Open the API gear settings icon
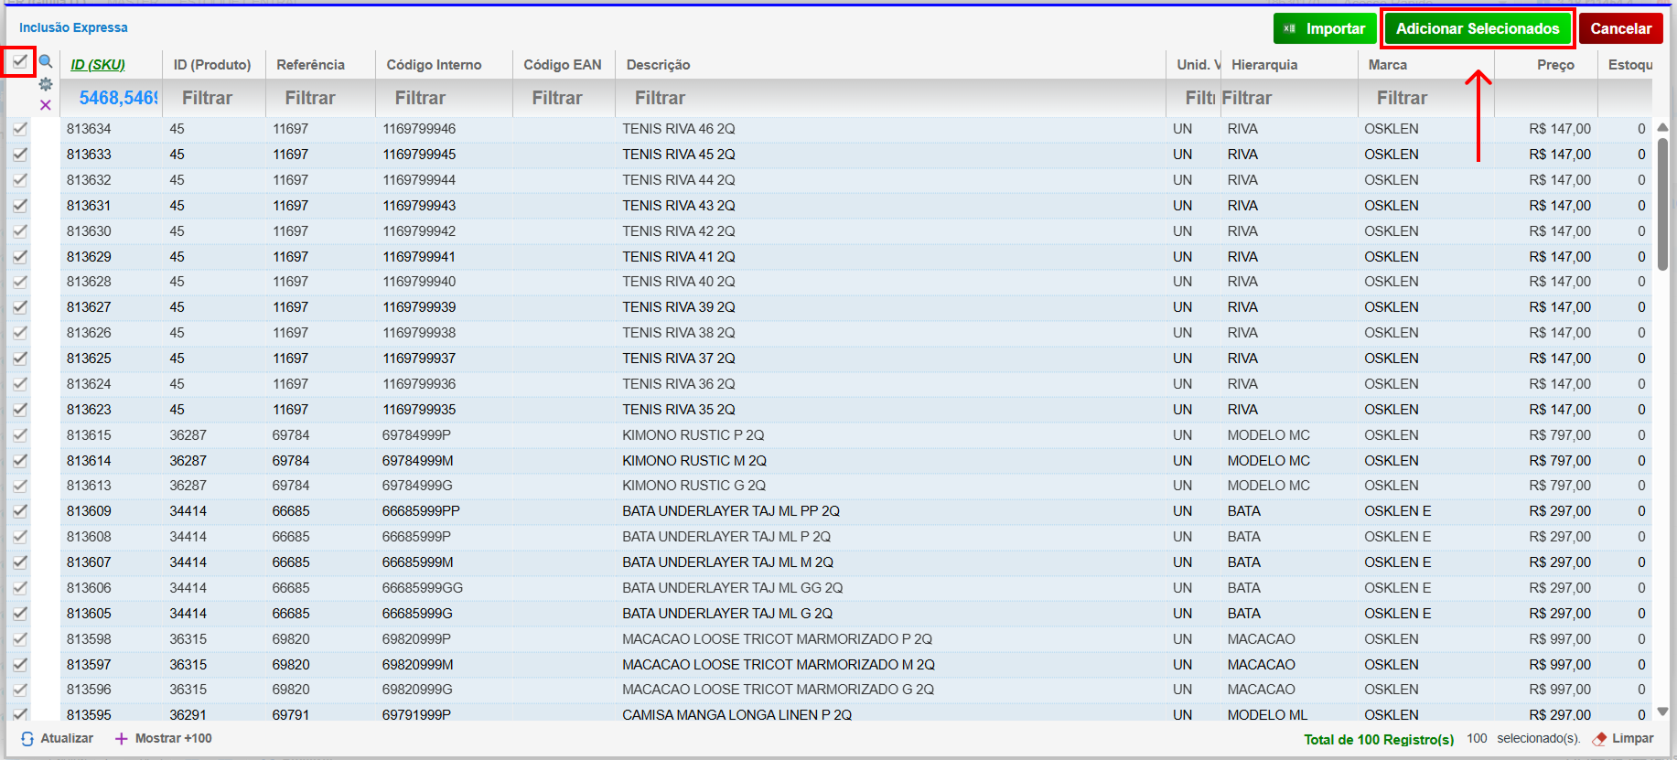Image resolution: width=1677 pixels, height=760 pixels. tap(45, 84)
